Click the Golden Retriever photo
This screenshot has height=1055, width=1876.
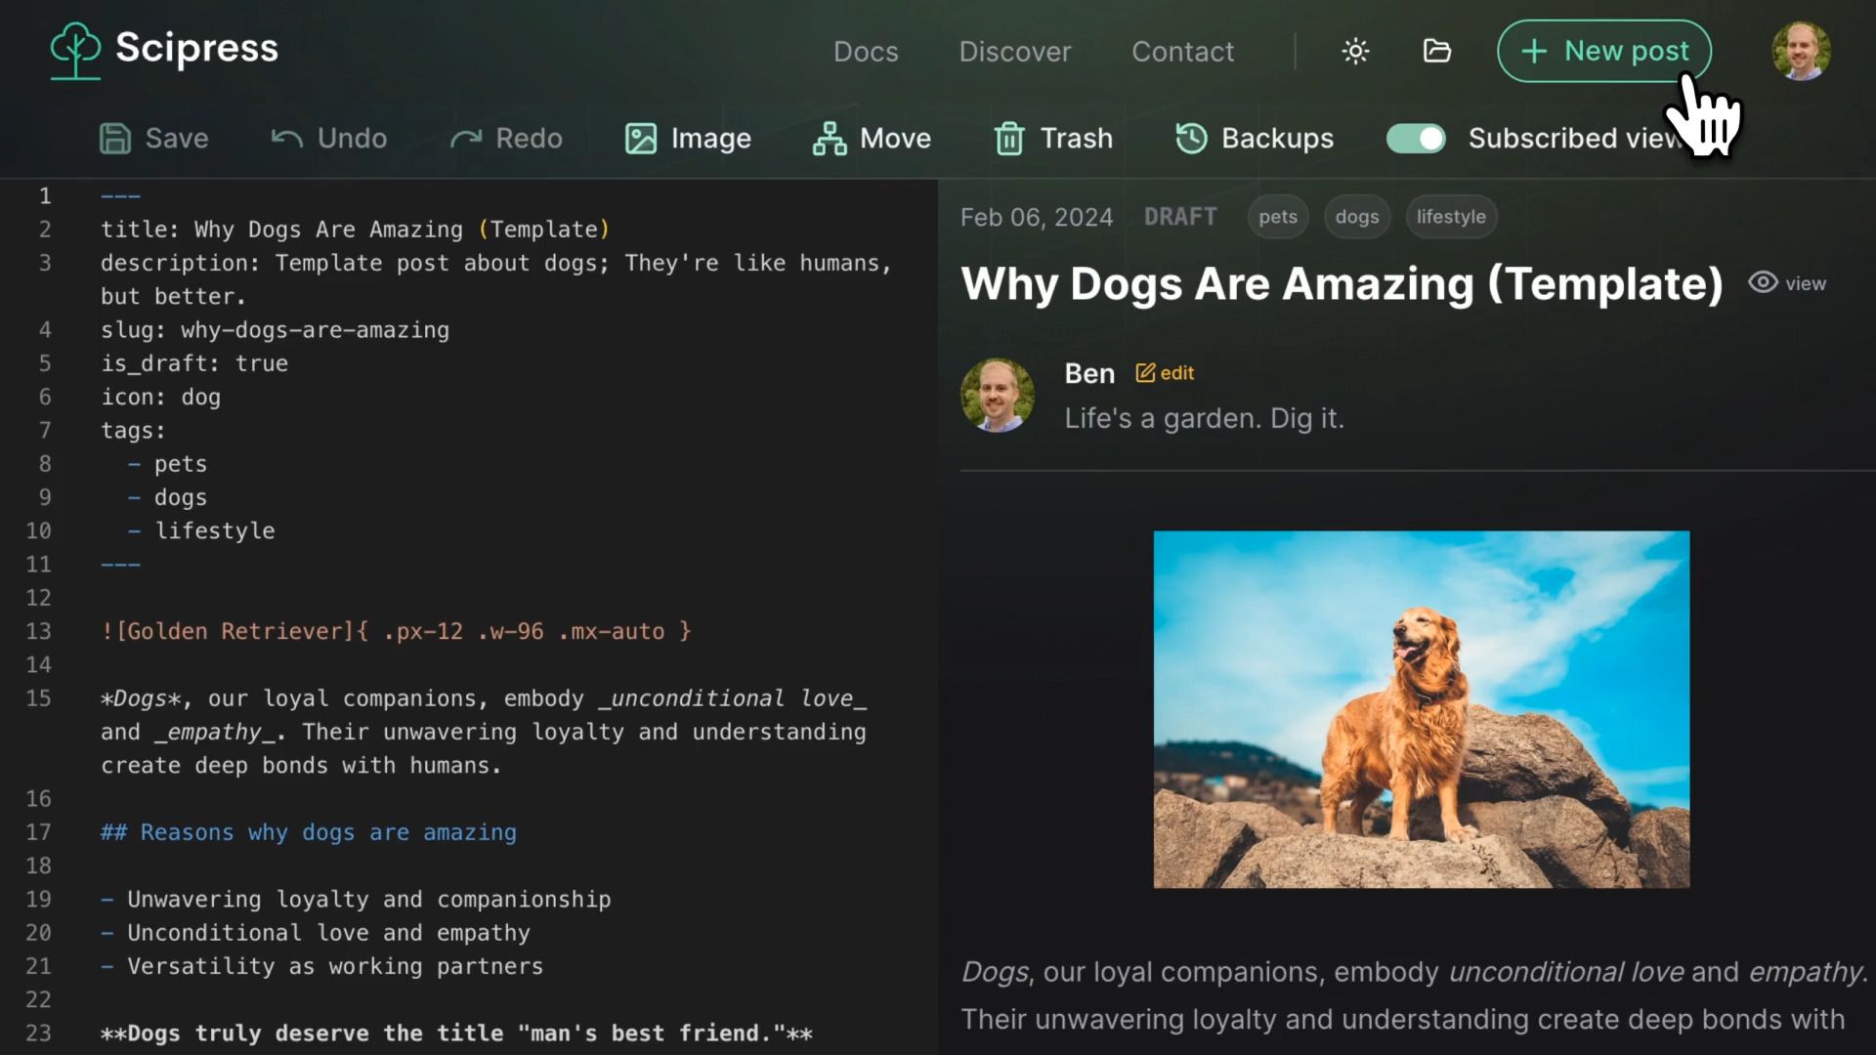pyautogui.click(x=1421, y=710)
